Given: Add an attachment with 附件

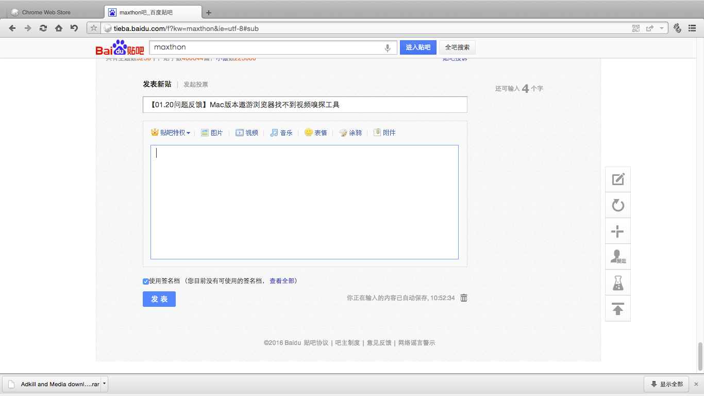Looking at the screenshot, I should pyautogui.click(x=385, y=133).
